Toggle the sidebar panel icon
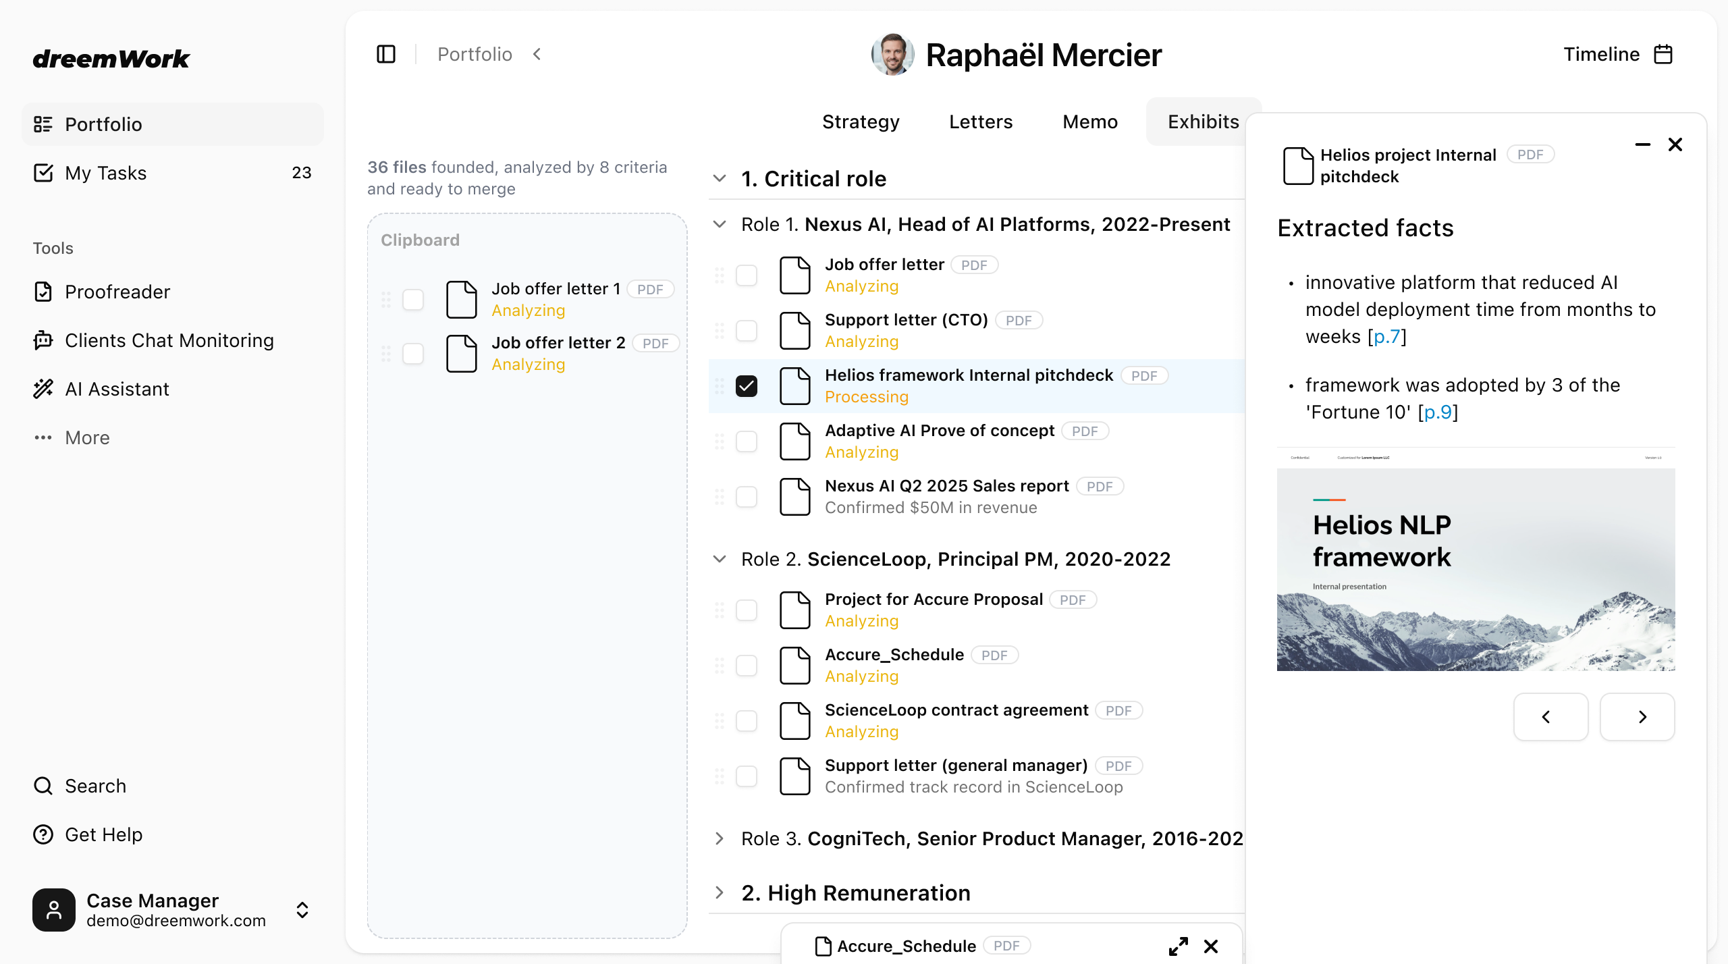This screenshot has width=1728, height=964. pyautogui.click(x=386, y=54)
